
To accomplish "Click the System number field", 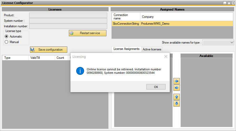I will click(x=68, y=21).
